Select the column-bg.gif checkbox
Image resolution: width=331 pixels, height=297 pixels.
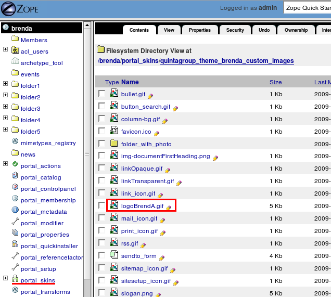coord(102,119)
